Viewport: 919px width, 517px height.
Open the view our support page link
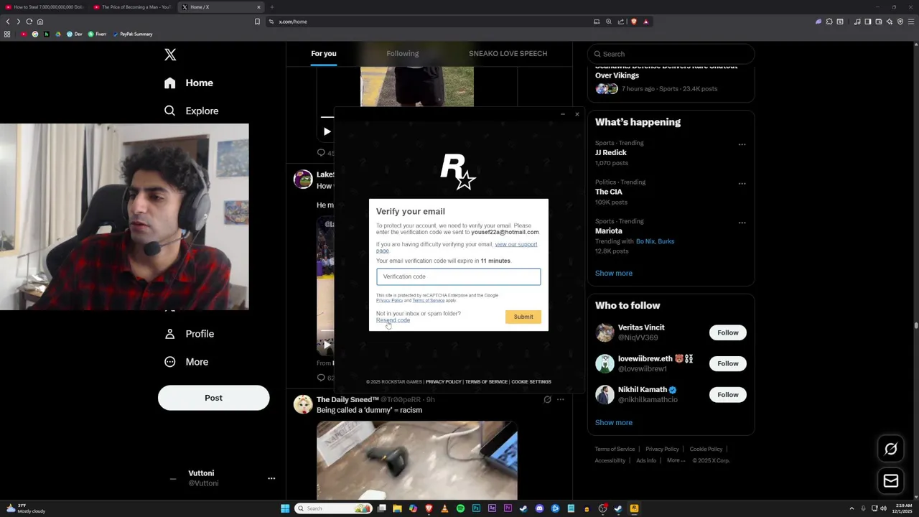point(516,244)
